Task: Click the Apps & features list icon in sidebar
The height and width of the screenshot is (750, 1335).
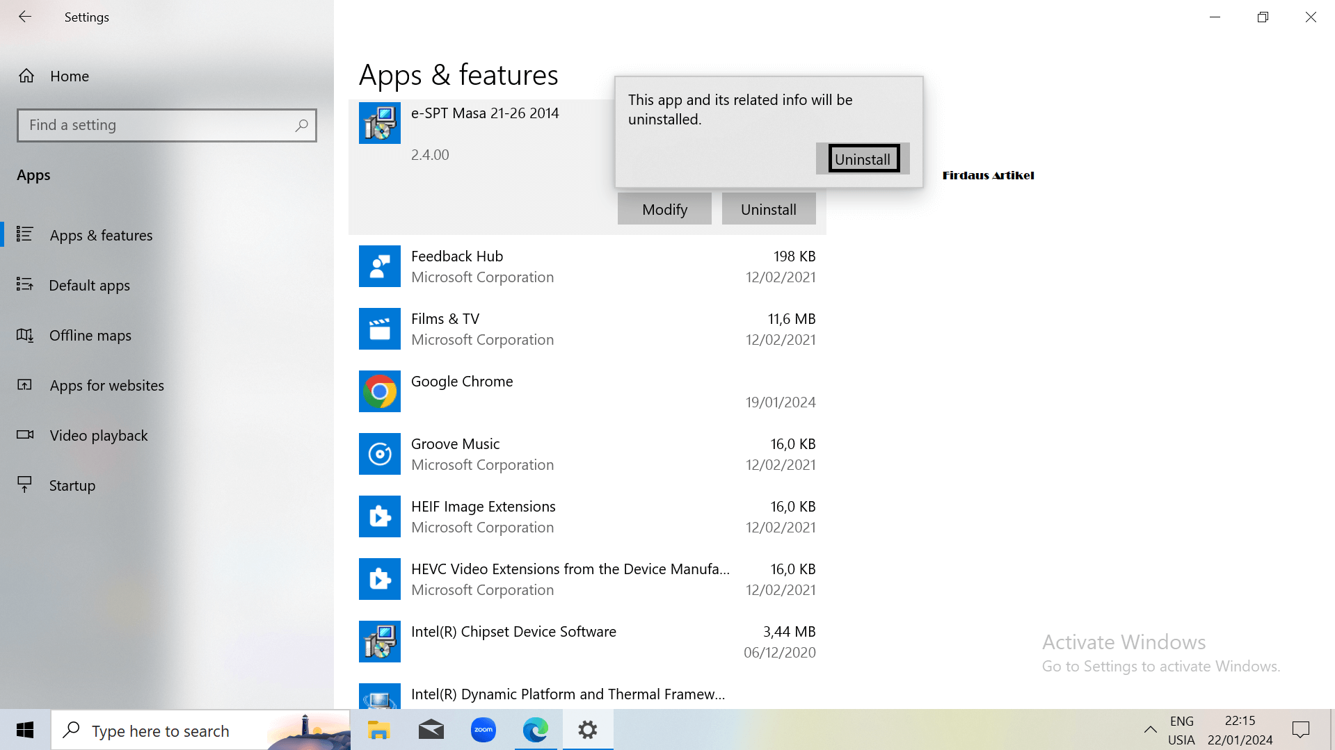Action: tap(25, 234)
